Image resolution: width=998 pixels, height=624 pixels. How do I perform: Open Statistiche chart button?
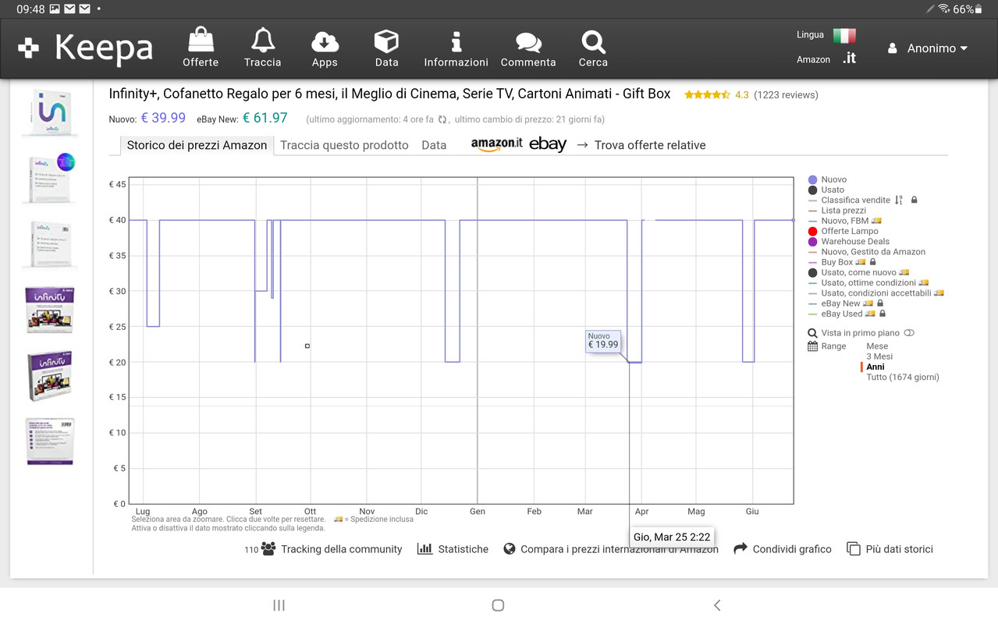[453, 549]
